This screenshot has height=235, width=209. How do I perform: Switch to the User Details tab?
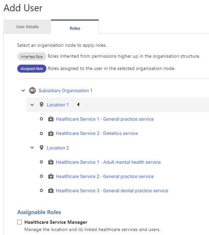coord(27,27)
